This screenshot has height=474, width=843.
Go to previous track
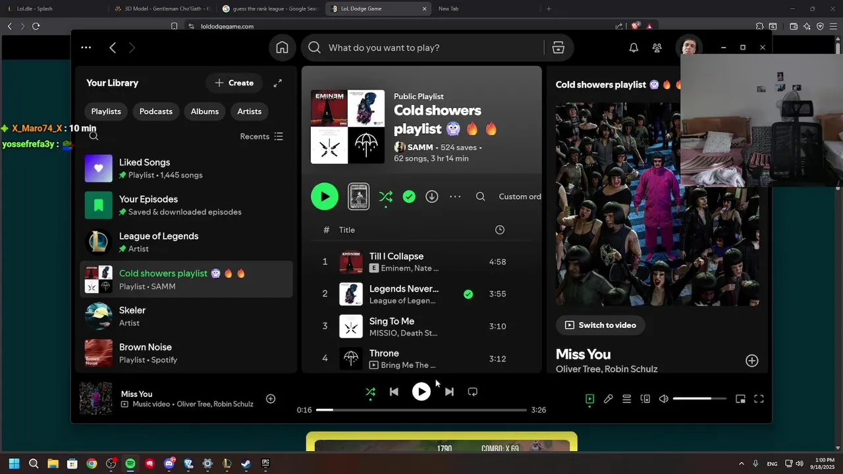pos(394,392)
